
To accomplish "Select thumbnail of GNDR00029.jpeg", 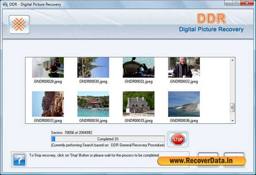I will (x=48, y=67).
